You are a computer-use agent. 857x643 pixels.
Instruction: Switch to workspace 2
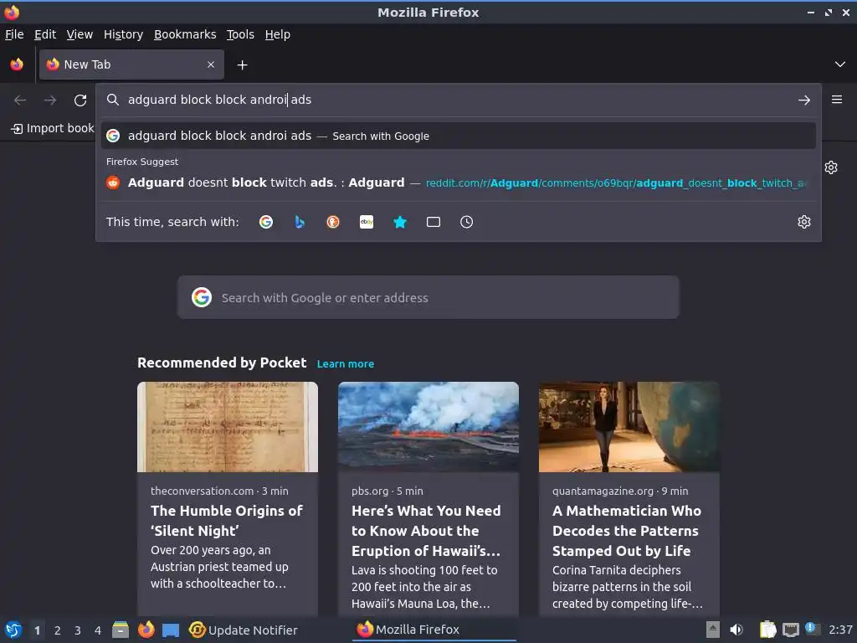point(58,630)
